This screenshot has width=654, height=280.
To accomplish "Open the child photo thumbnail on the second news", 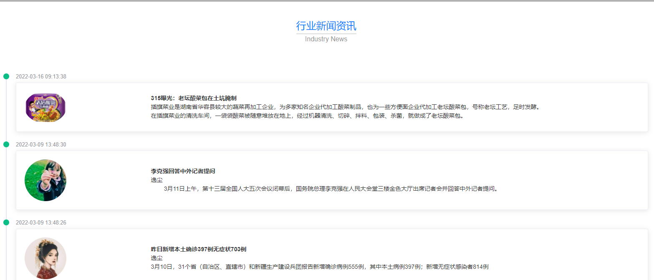I will click(45, 180).
